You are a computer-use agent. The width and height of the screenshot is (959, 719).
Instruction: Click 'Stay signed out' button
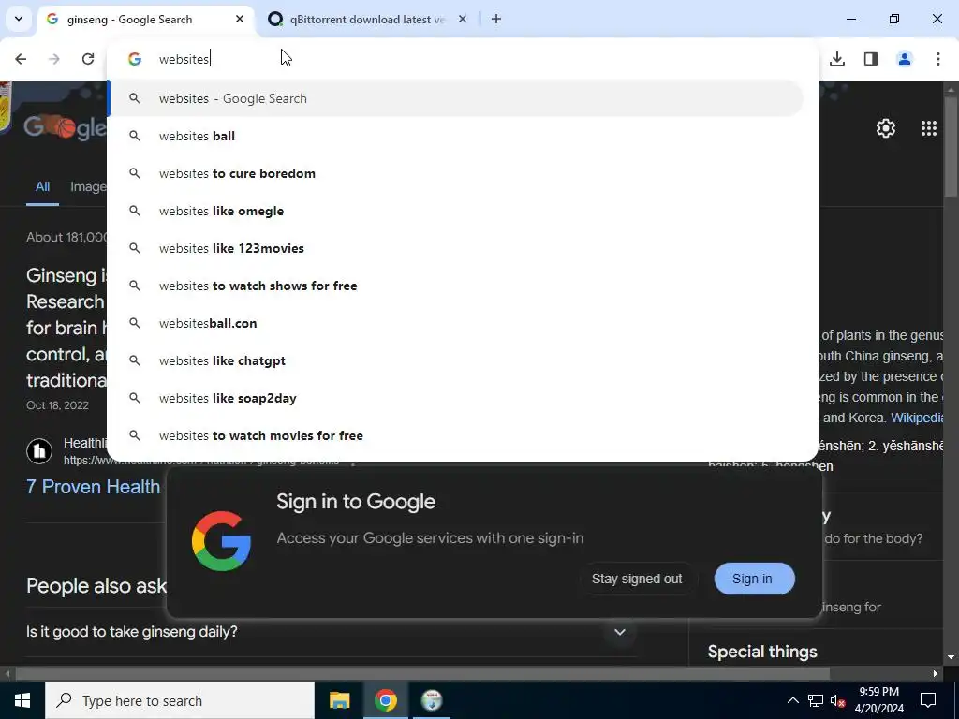point(637,579)
